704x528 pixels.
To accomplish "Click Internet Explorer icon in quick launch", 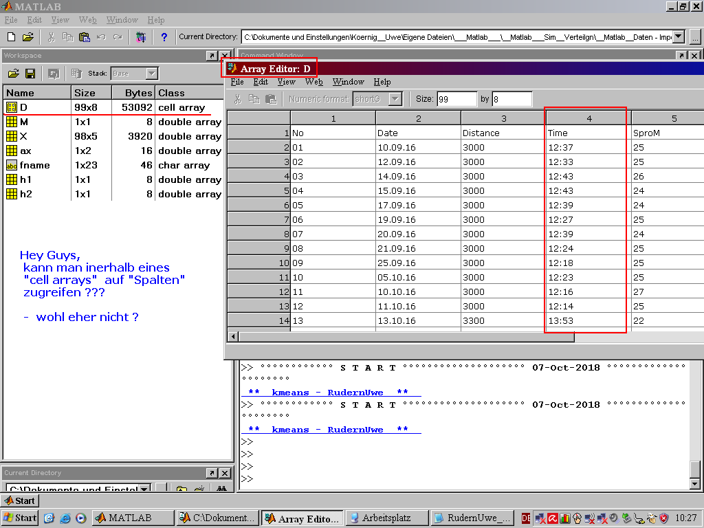I will point(65,518).
